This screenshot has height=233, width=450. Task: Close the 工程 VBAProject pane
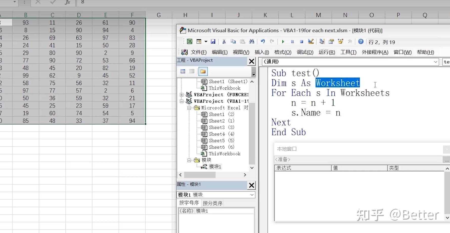click(x=252, y=61)
